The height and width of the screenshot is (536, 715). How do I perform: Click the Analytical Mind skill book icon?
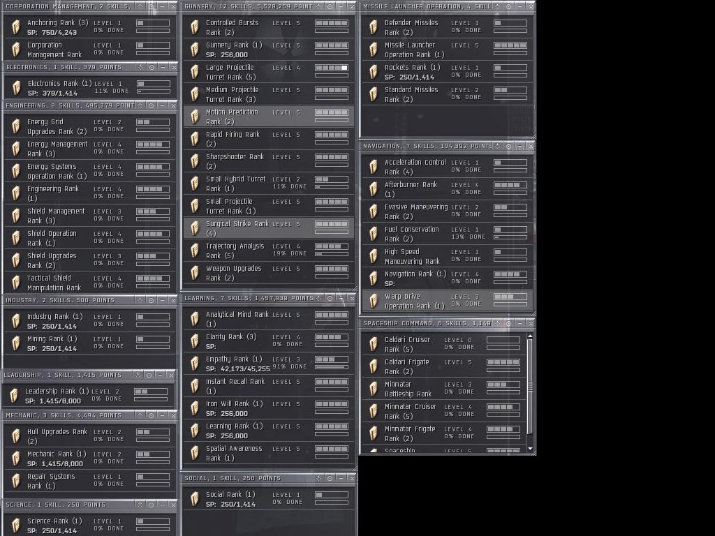point(195,319)
